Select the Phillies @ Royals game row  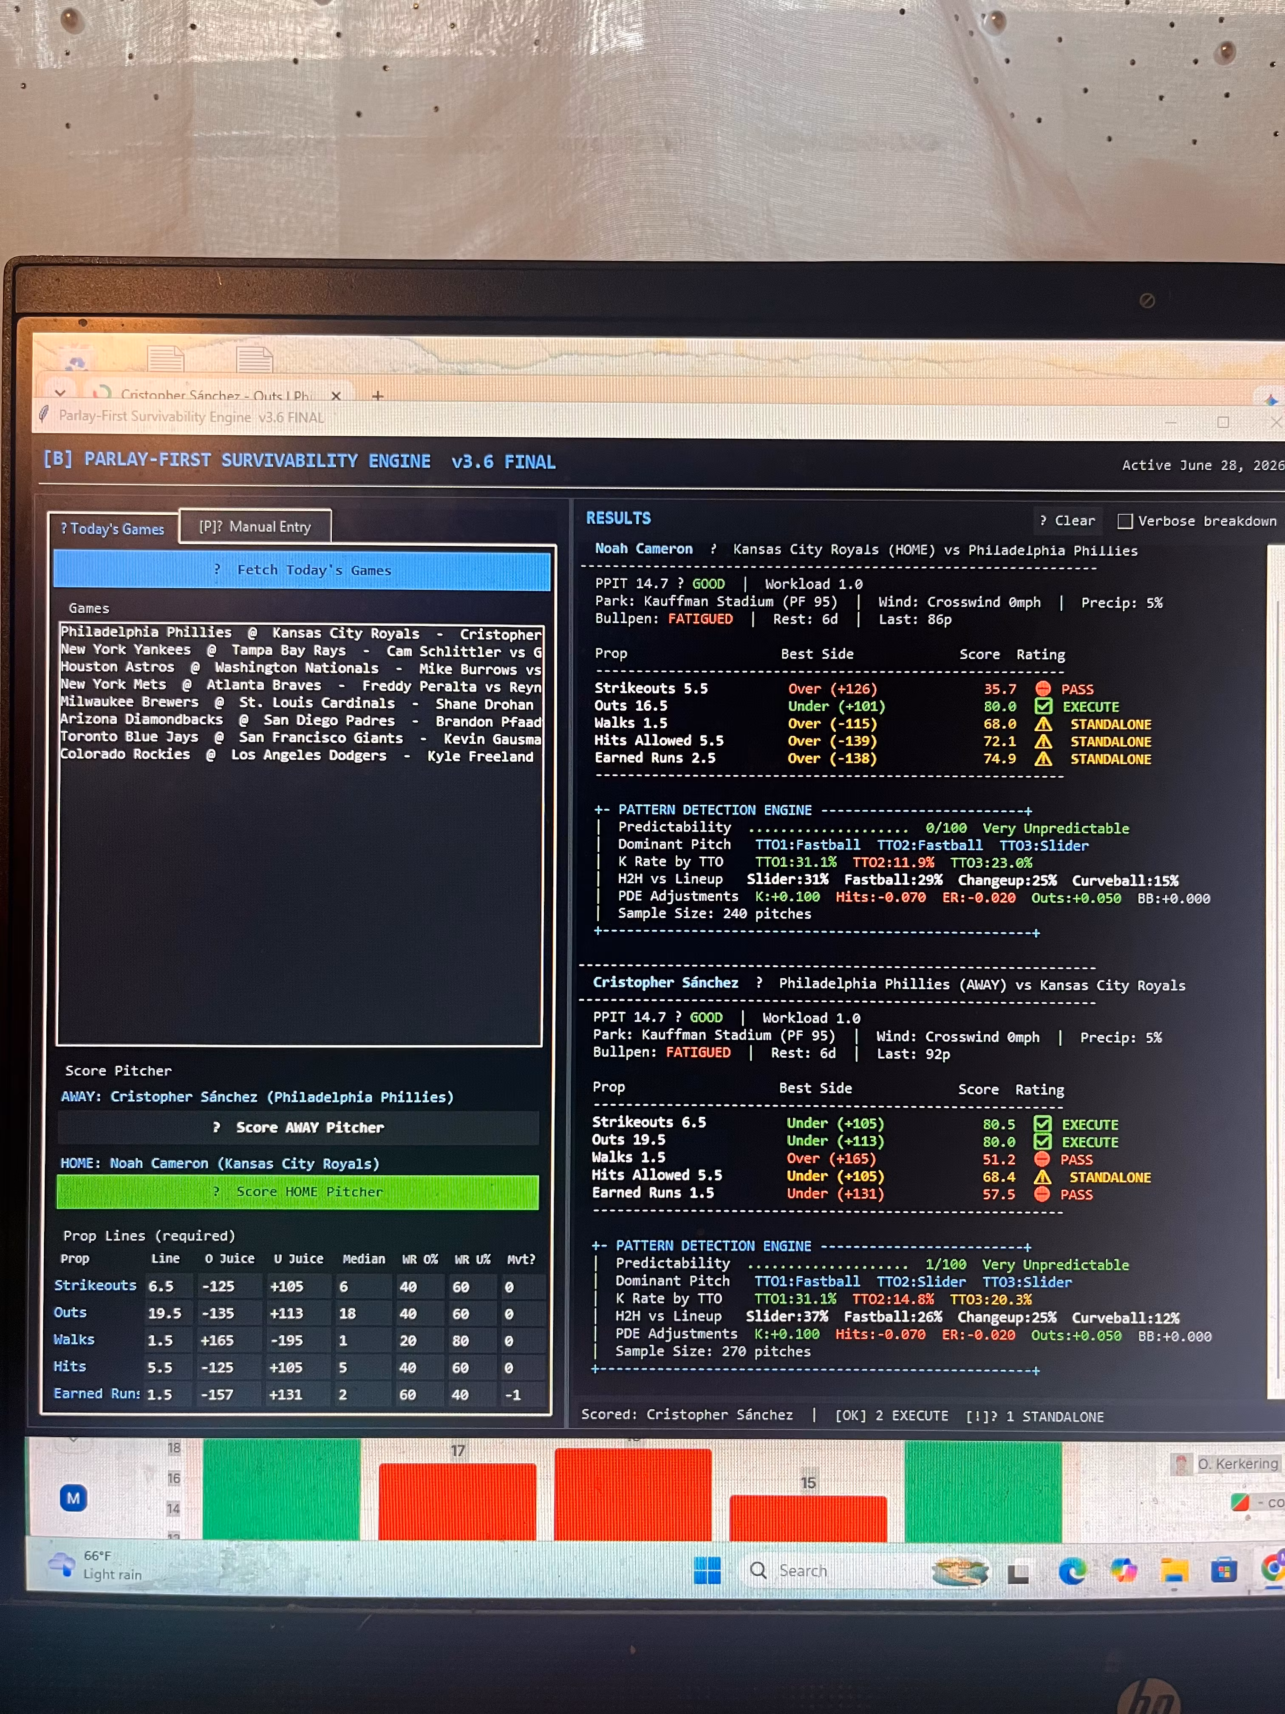(300, 633)
